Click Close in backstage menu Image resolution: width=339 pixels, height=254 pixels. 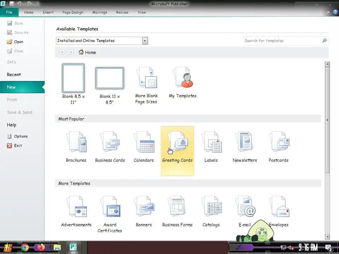15,51
